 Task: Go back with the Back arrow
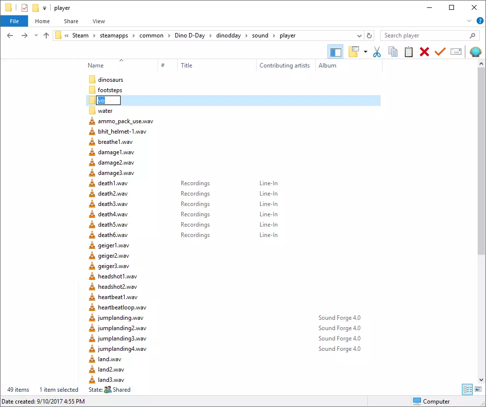pos(10,35)
